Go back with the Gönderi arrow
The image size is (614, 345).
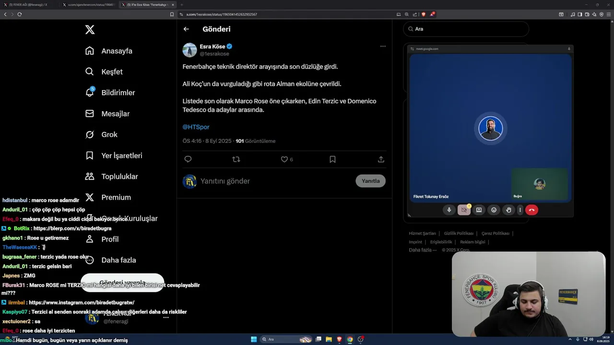(x=186, y=29)
